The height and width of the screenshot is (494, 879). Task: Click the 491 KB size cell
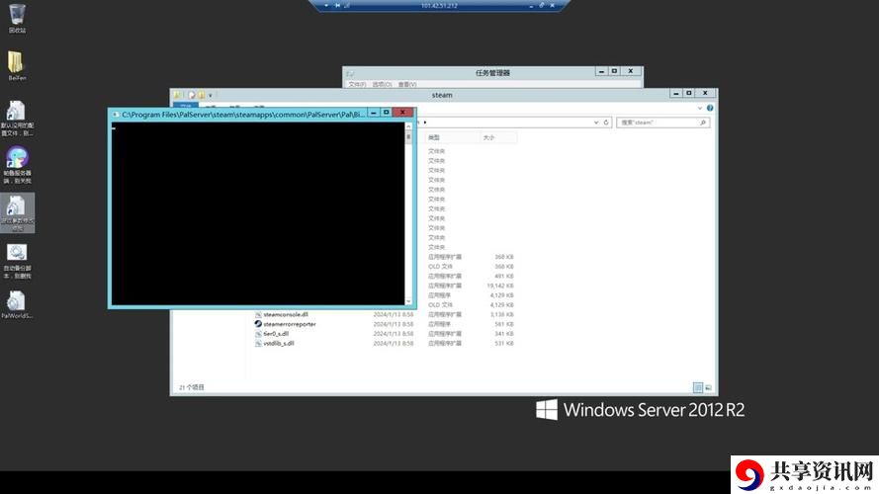click(x=504, y=276)
